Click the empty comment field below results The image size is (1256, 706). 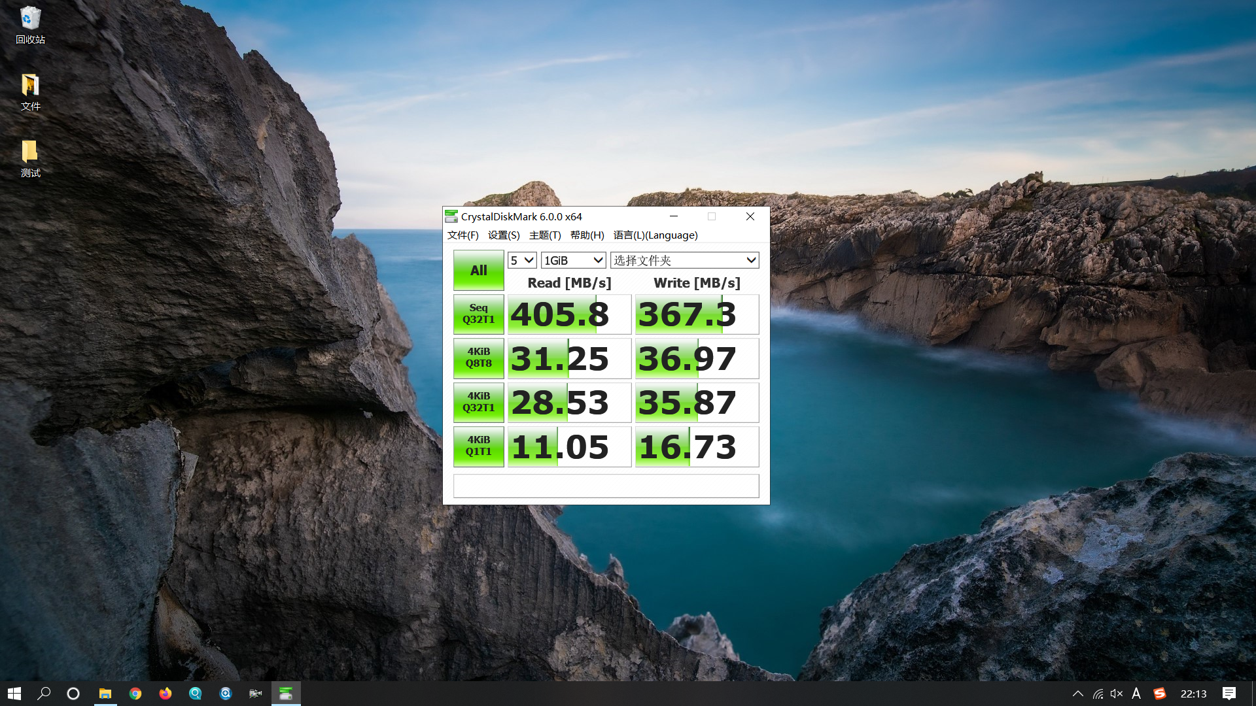(x=606, y=486)
